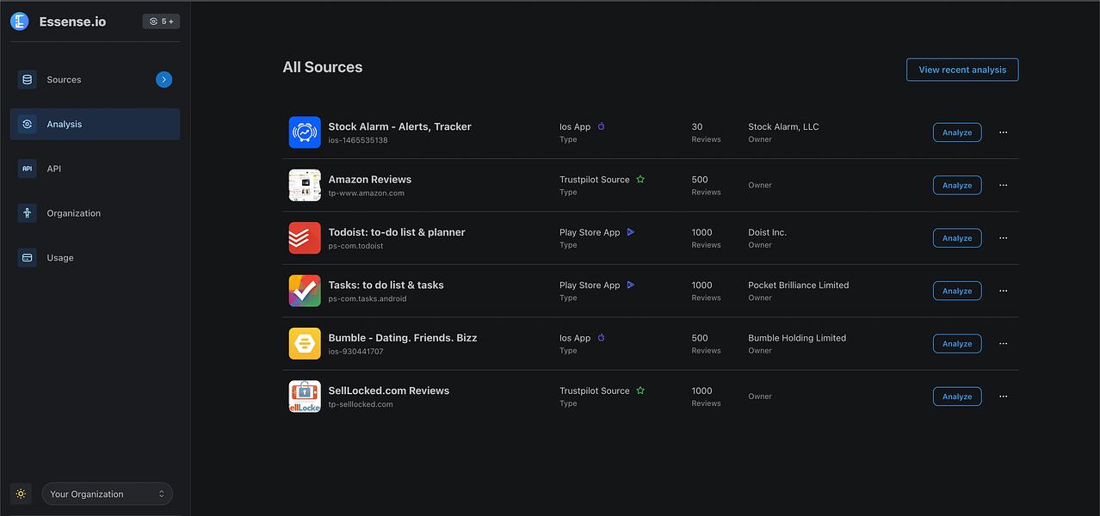This screenshot has height=516, width=1100.
Task: Analyze the Todoist source
Action: coord(957,238)
